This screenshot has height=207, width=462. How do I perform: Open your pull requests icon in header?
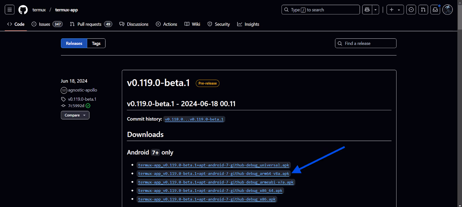coord(423,10)
